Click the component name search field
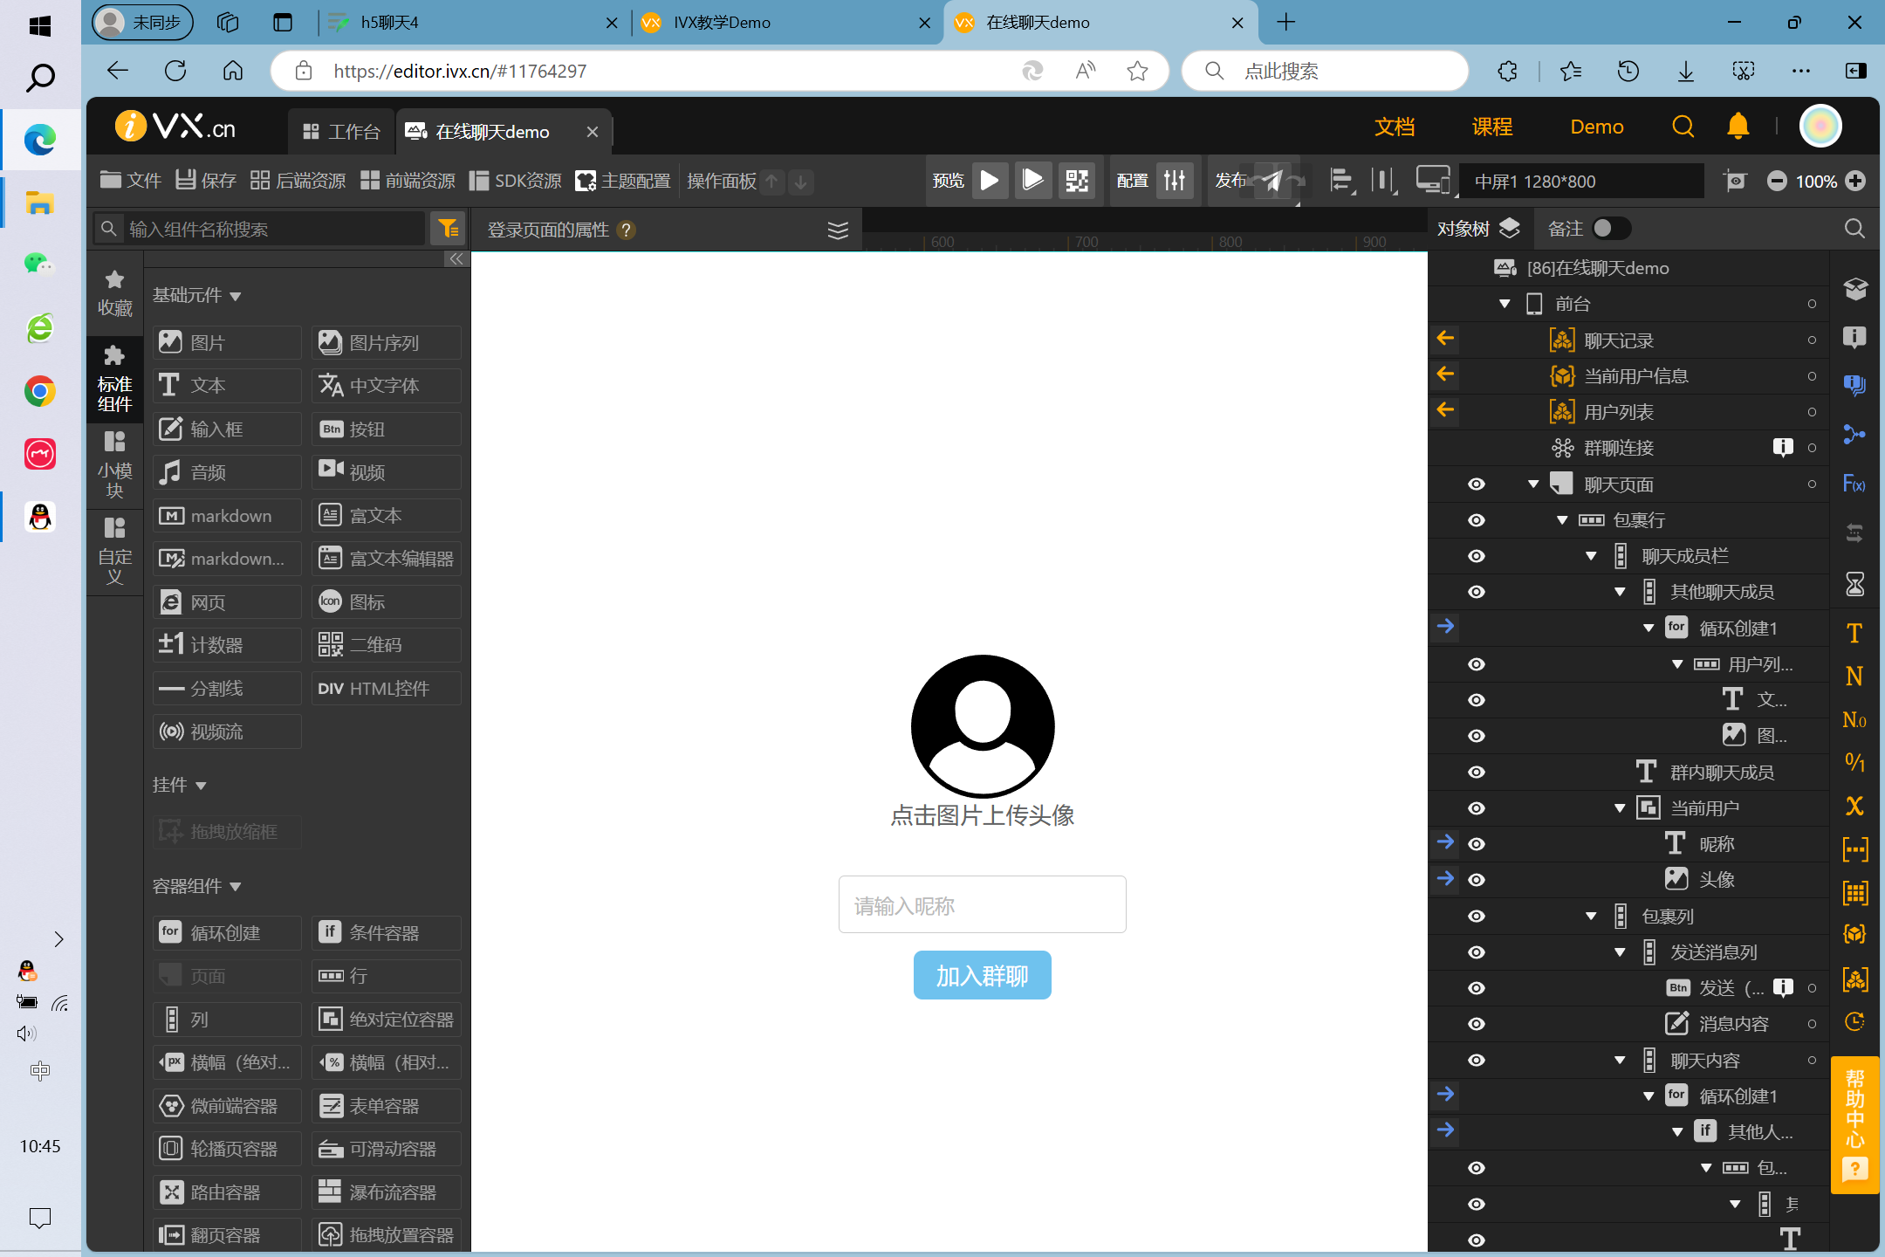Viewport: 1885px width, 1257px height. click(260, 229)
